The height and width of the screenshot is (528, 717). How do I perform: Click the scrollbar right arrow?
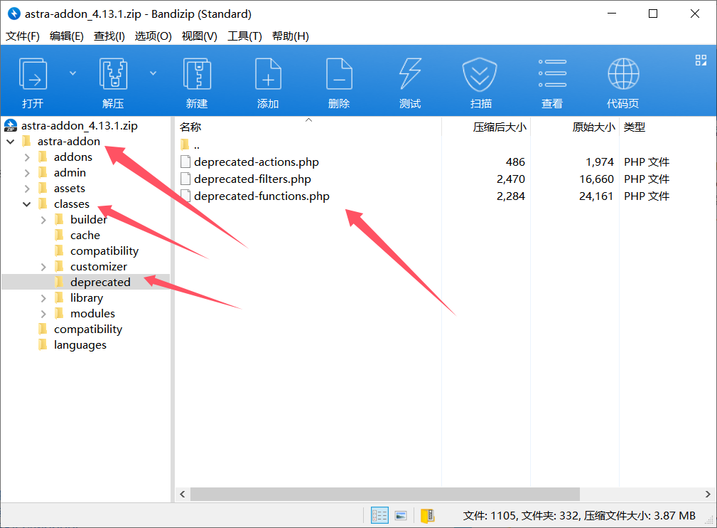(x=708, y=494)
